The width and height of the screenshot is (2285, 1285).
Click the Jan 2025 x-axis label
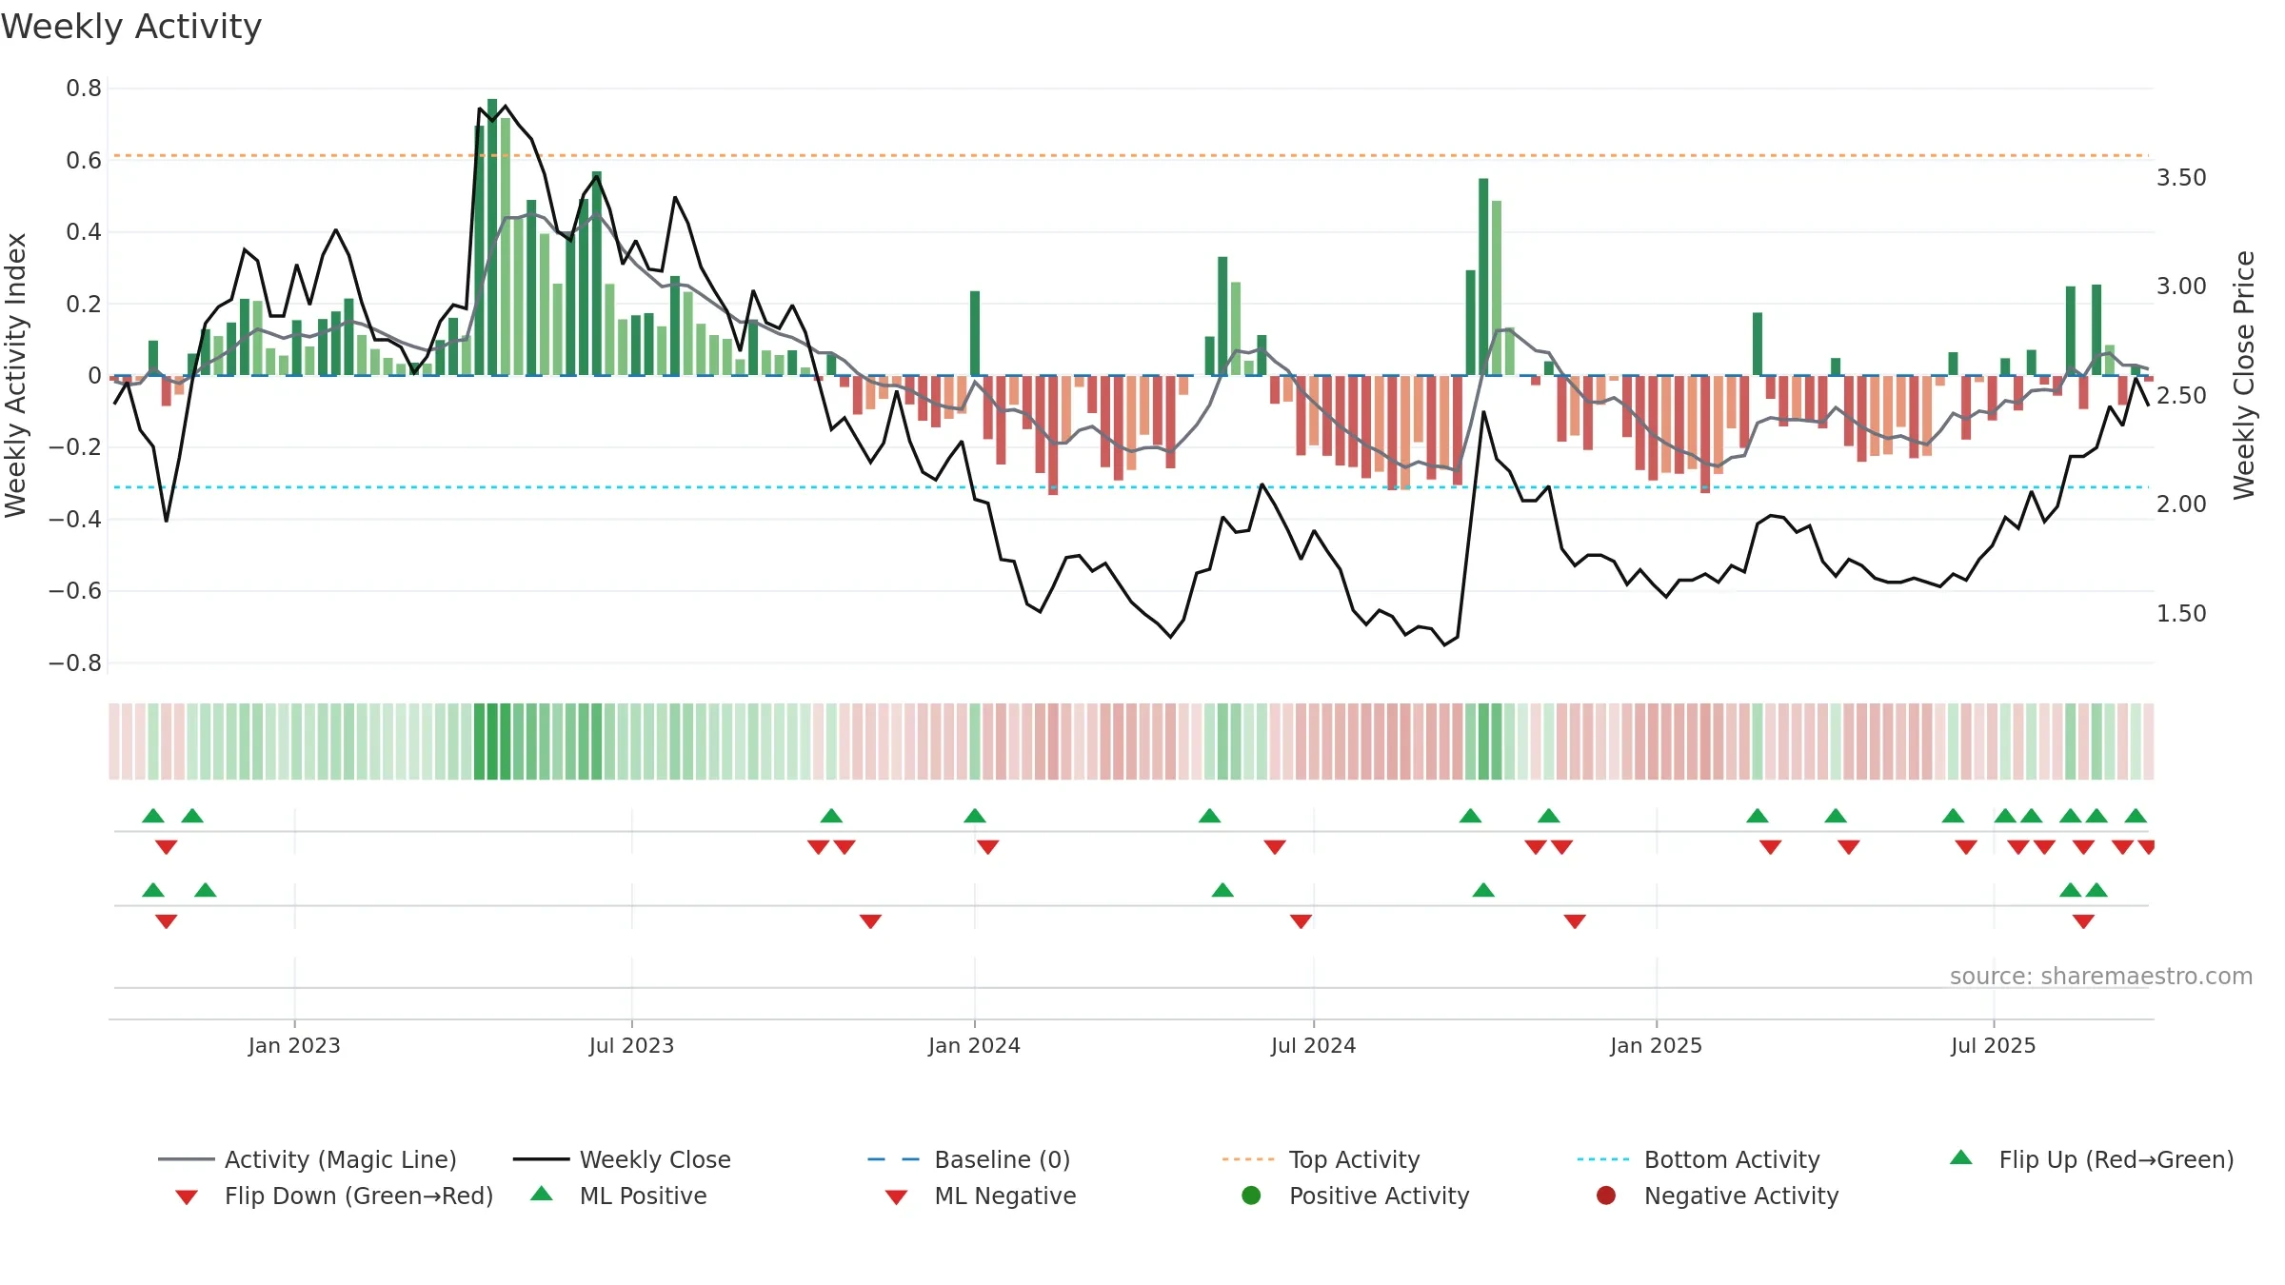(x=1656, y=1045)
